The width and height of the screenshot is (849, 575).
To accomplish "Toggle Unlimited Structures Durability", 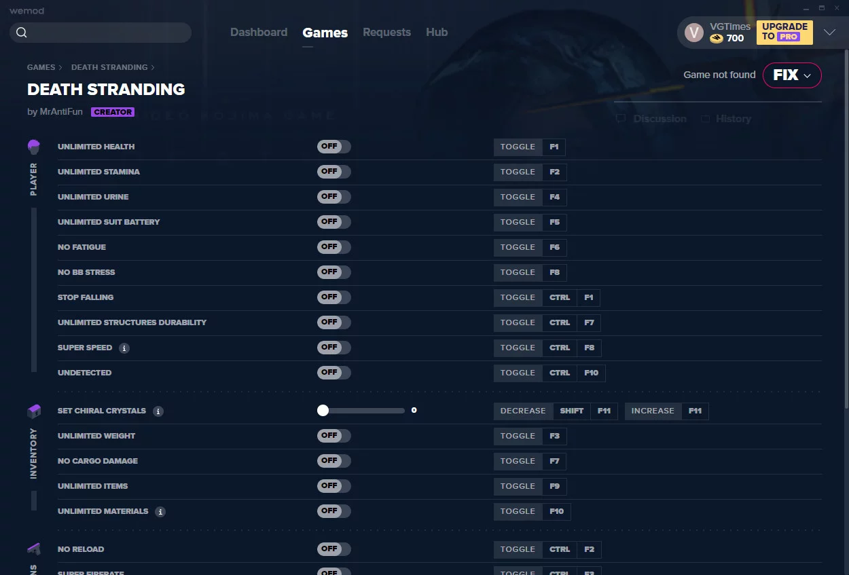I will (x=334, y=322).
